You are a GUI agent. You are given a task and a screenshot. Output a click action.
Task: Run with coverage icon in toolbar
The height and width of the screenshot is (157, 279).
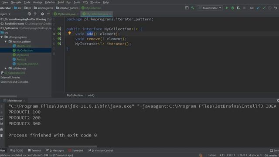click(x=238, y=8)
